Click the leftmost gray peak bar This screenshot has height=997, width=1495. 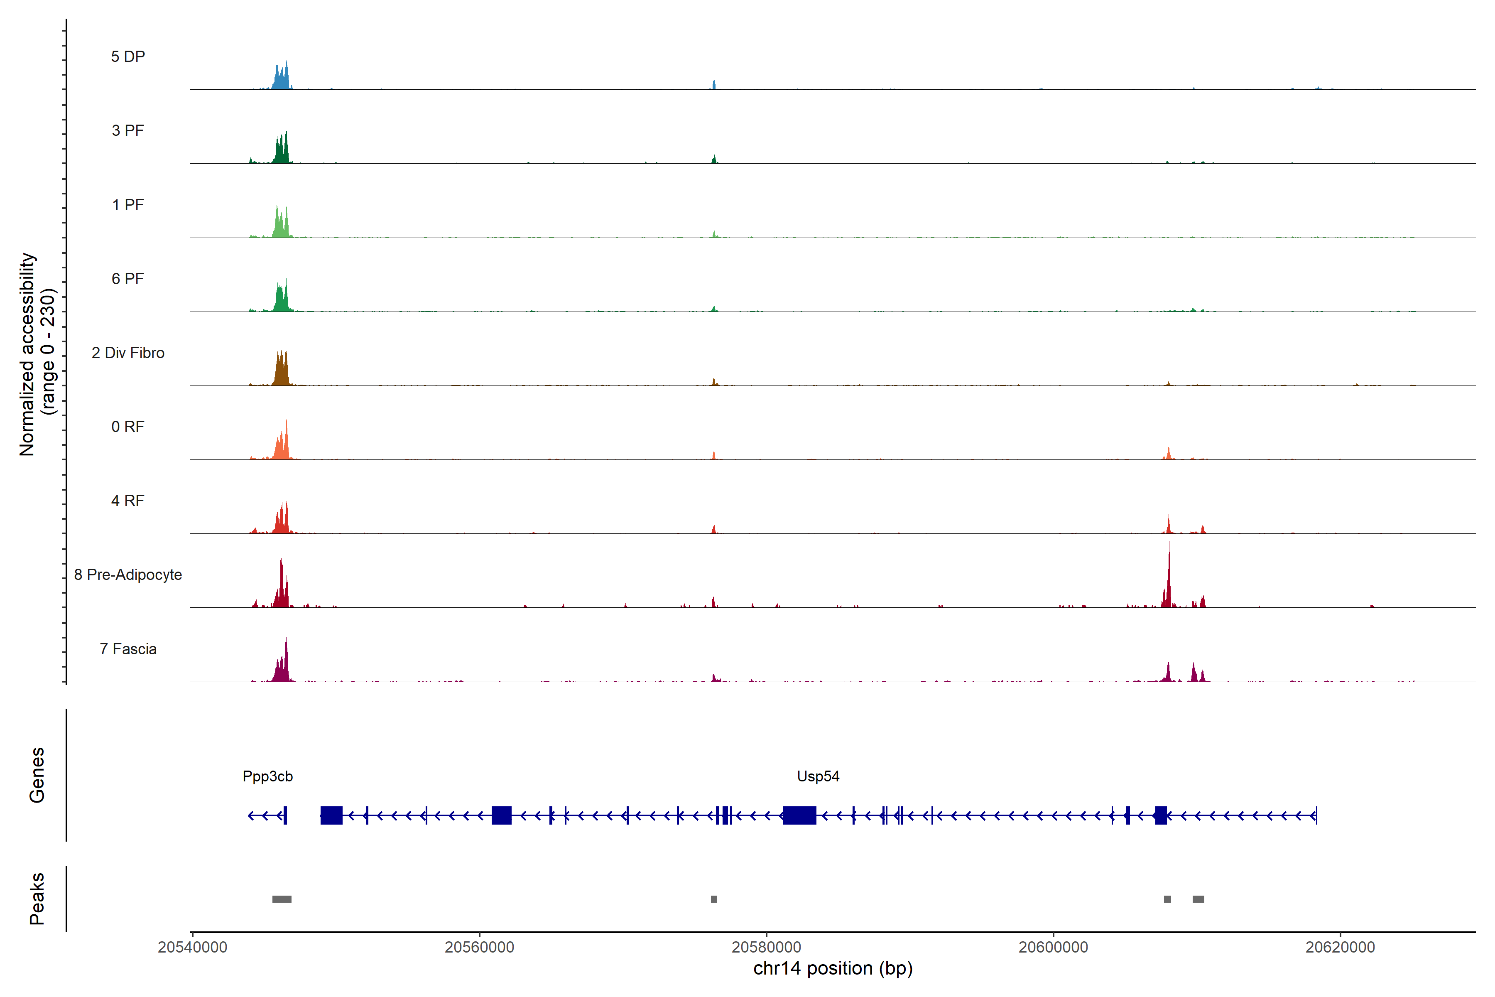[x=282, y=899]
